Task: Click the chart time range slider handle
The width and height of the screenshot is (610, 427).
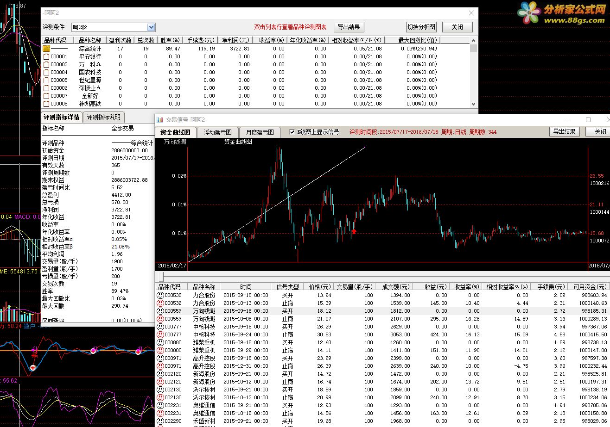Action: pyautogui.click(x=161, y=277)
